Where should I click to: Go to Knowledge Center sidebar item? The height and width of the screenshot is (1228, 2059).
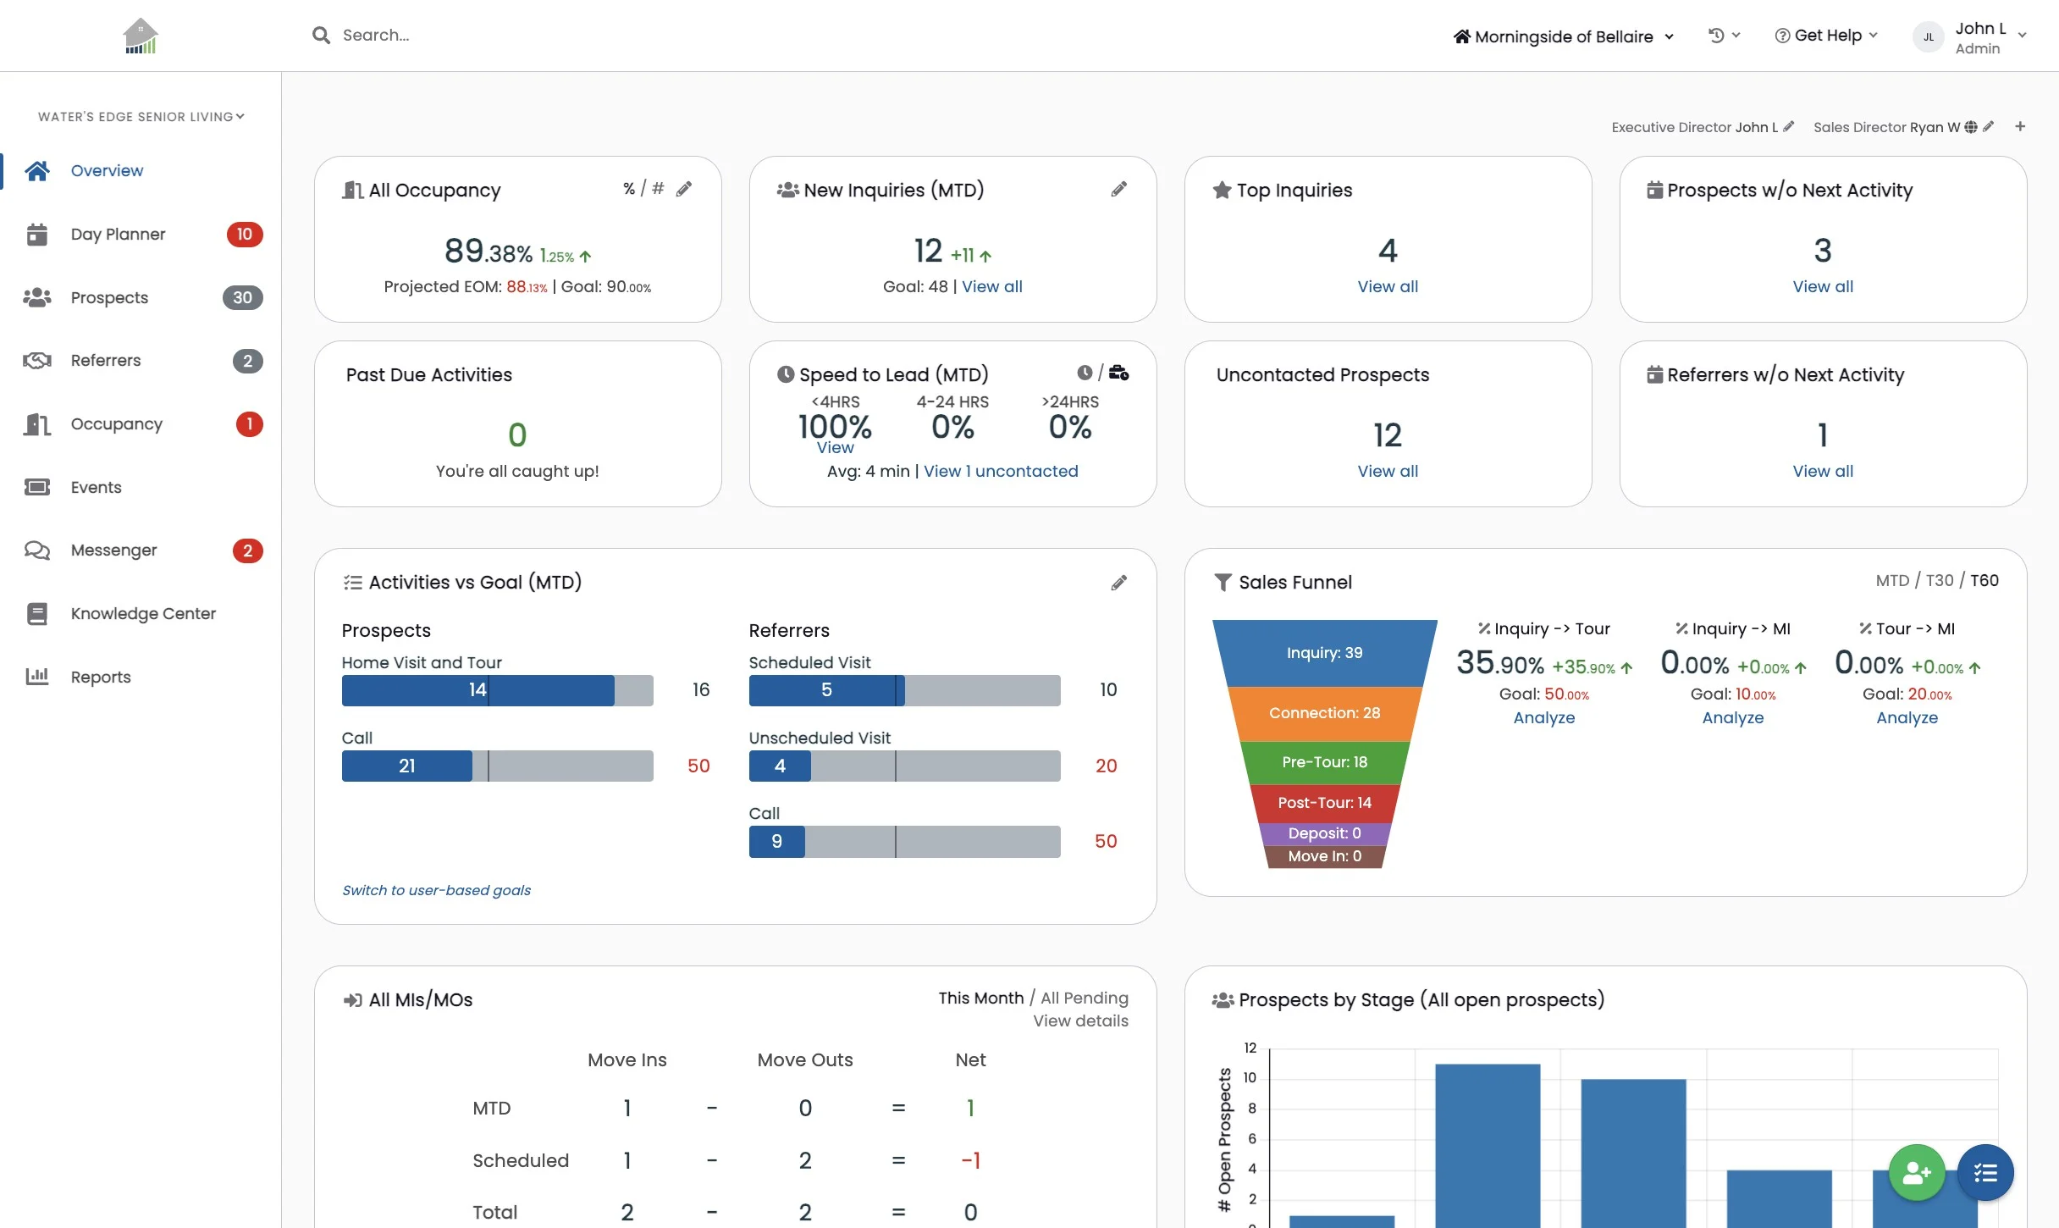143,614
